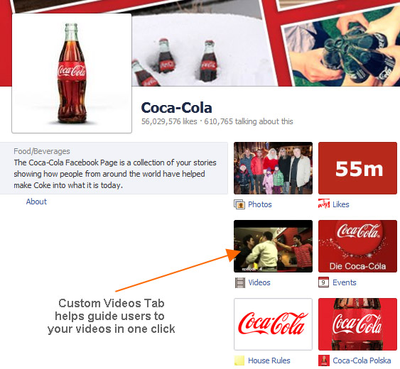Click the 610,765 talking about this text

pos(249,121)
